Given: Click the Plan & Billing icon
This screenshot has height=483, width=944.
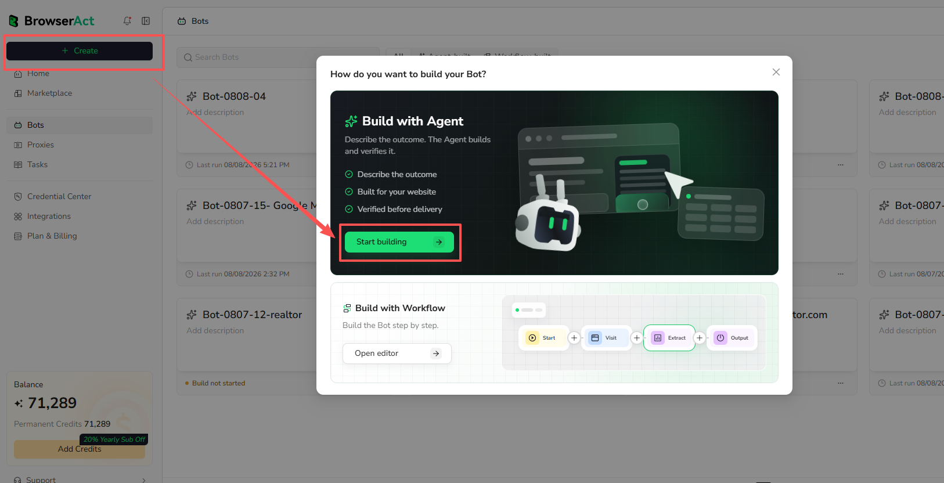Looking at the screenshot, I should [18, 236].
